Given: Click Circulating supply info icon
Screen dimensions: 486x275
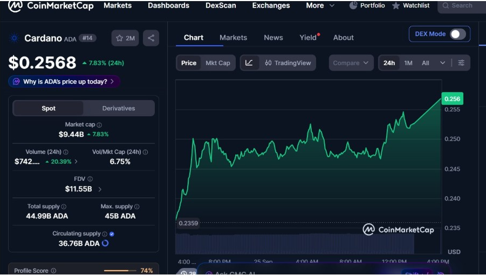Looking at the screenshot, I should (x=105, y=234).
